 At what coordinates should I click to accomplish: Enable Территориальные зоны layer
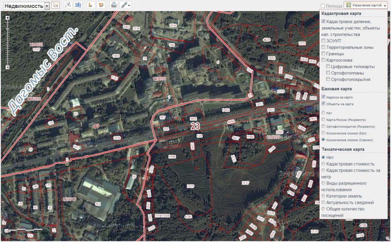[324, 47]
